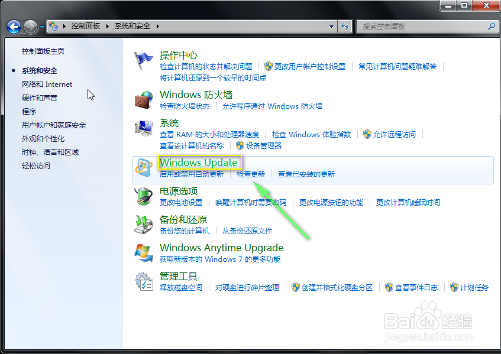Screen dimensions: 501x354
Task: Click 常见计算机问题疑难解答 link
Action: (x=397, y=66)
